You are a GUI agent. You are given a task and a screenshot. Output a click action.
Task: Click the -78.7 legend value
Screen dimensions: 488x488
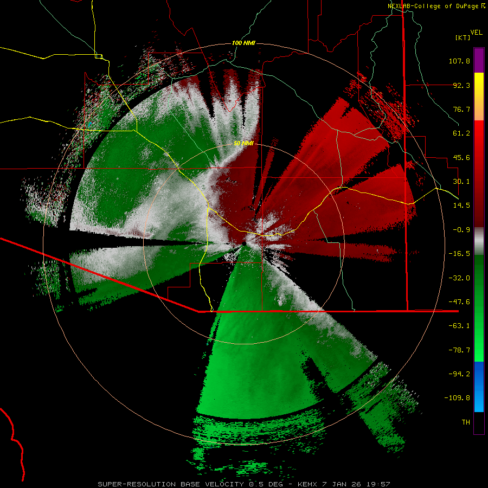coord(459,350)
